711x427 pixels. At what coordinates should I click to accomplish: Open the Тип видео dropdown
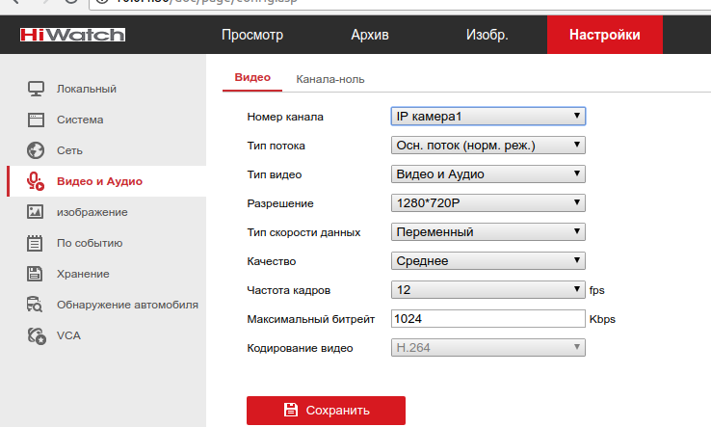[488, 173]
